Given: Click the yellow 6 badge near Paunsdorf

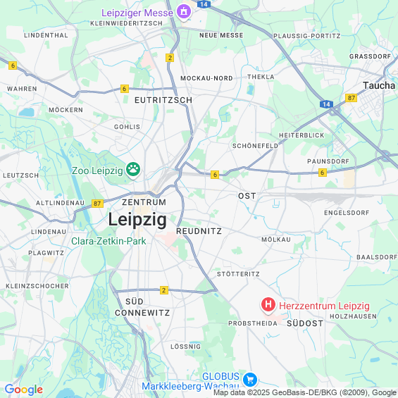Looking at the screenshot, I should point(323,173).
